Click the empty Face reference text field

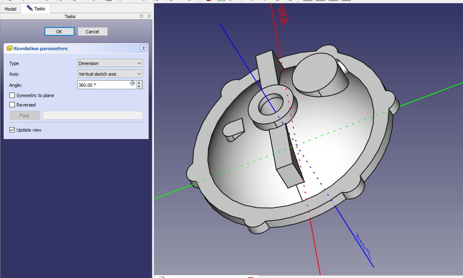click(93, 116)
